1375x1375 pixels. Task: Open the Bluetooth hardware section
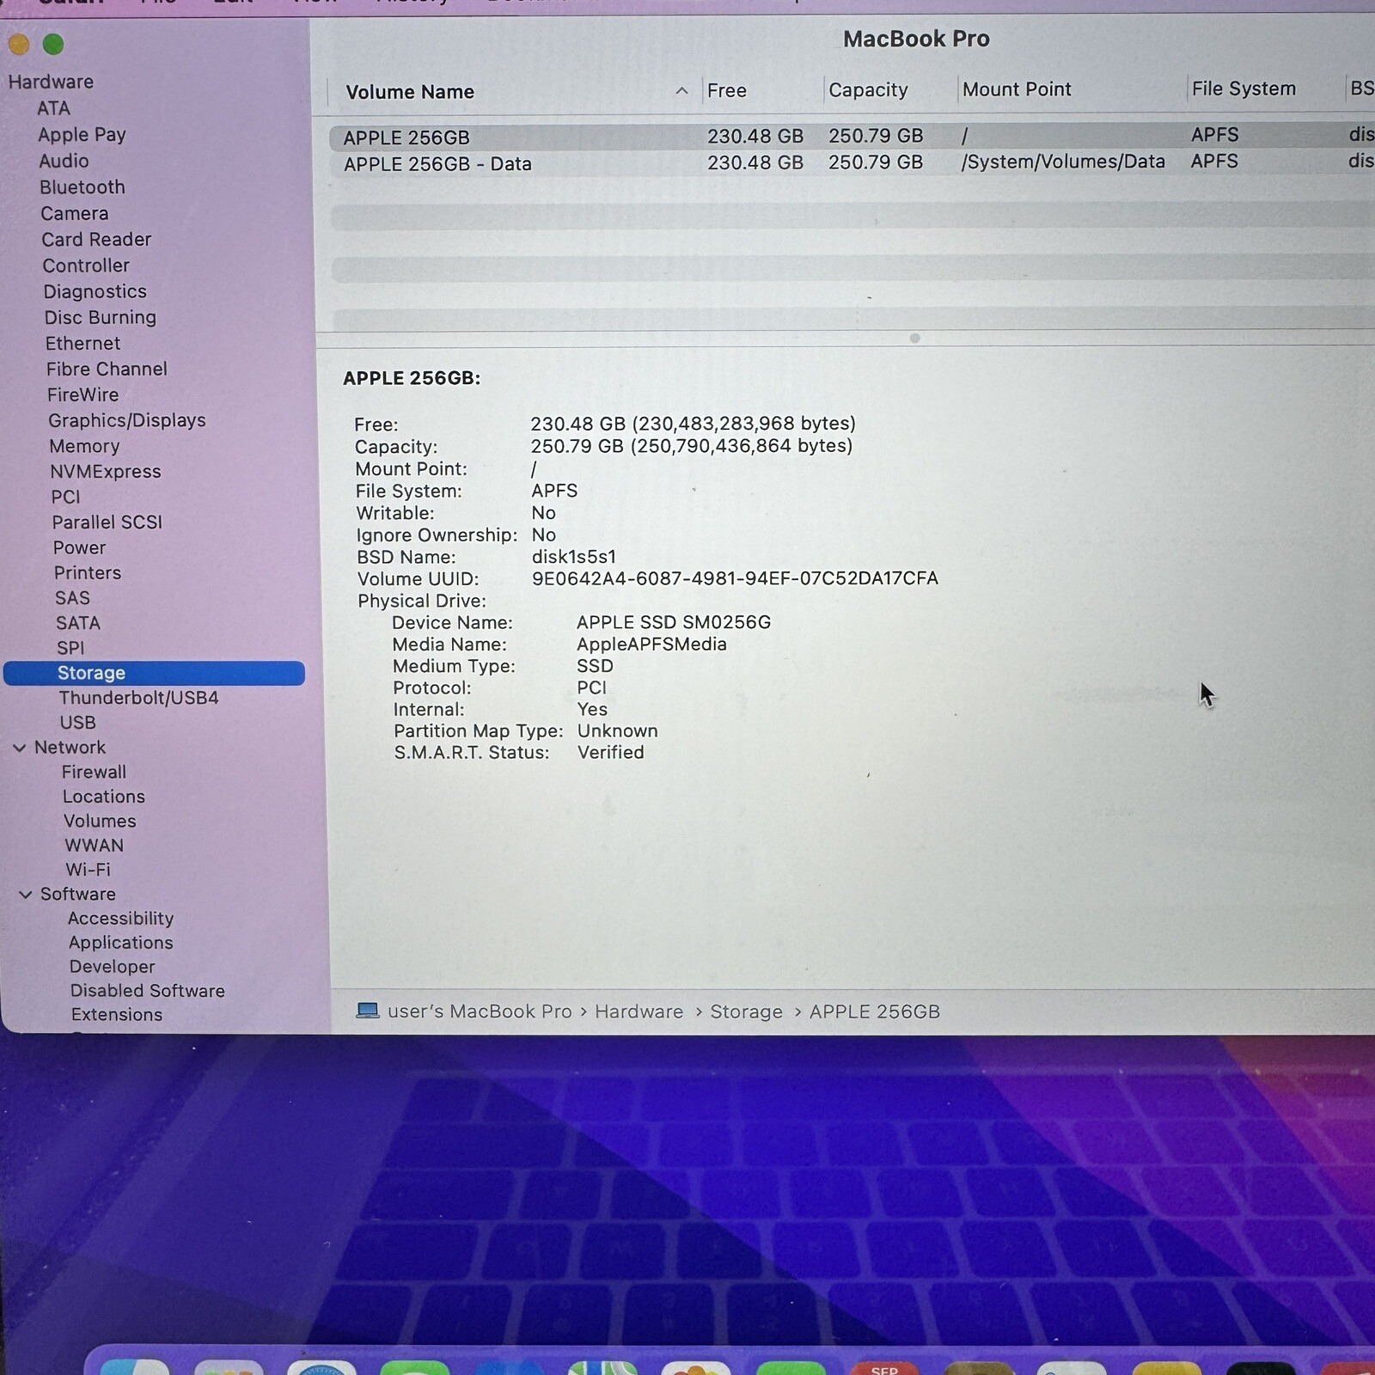(82, 187)
